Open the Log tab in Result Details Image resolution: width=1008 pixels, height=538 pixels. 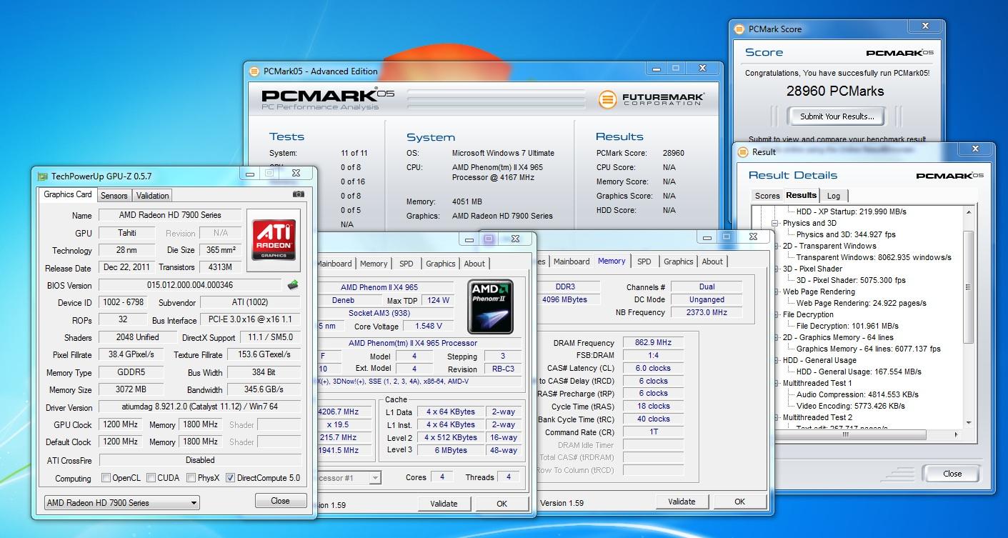(834, 196)
